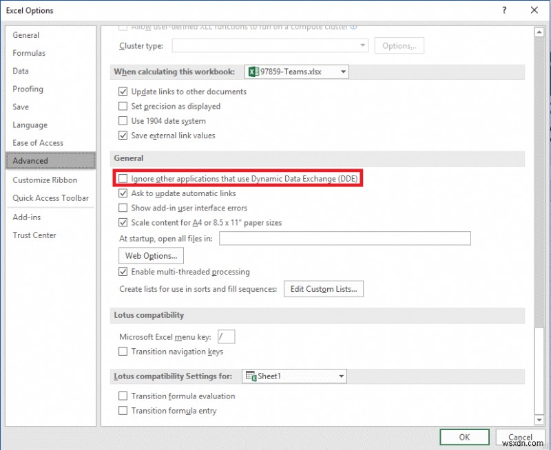Select the Formulas category in sidebar
551x450 pixels.
pos(29,53)
